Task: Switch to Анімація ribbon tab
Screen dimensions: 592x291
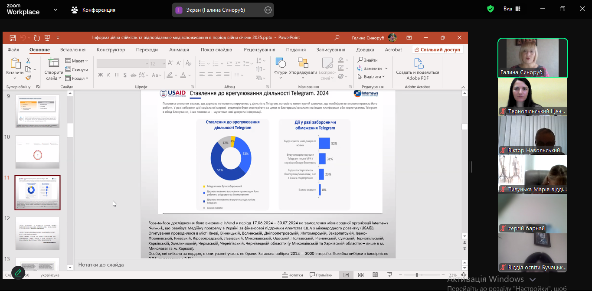Action: 179,49
